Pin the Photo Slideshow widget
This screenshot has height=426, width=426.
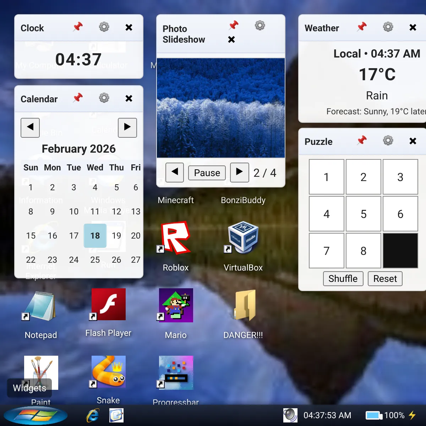tap(234, 26)
